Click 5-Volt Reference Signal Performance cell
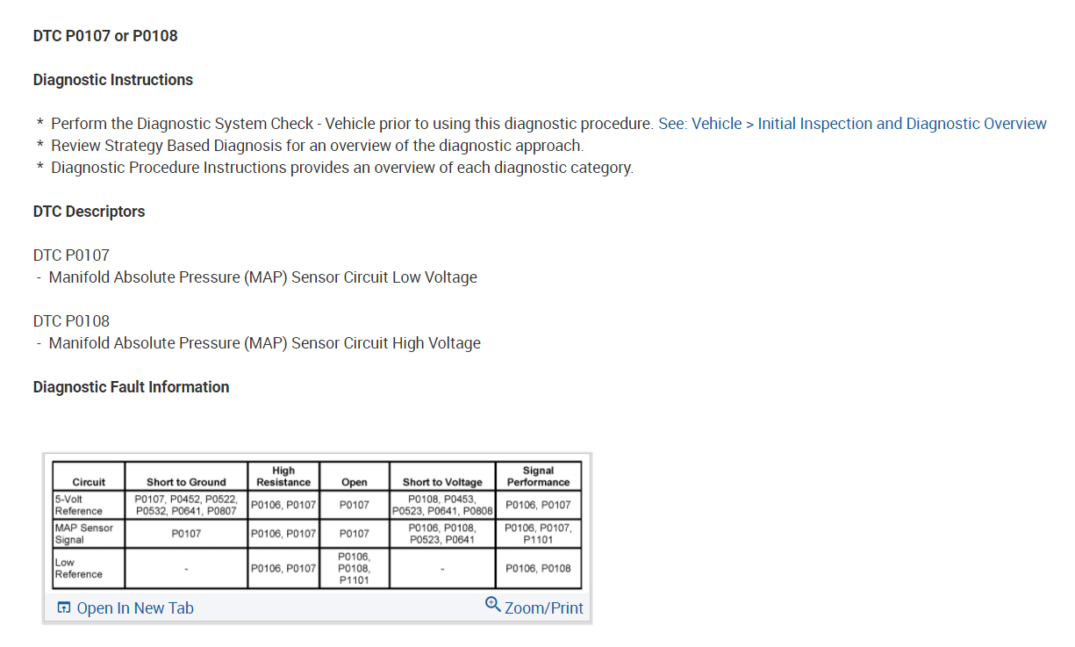Viewport: 1075px width, 647px height. click(x=538, y=505)
